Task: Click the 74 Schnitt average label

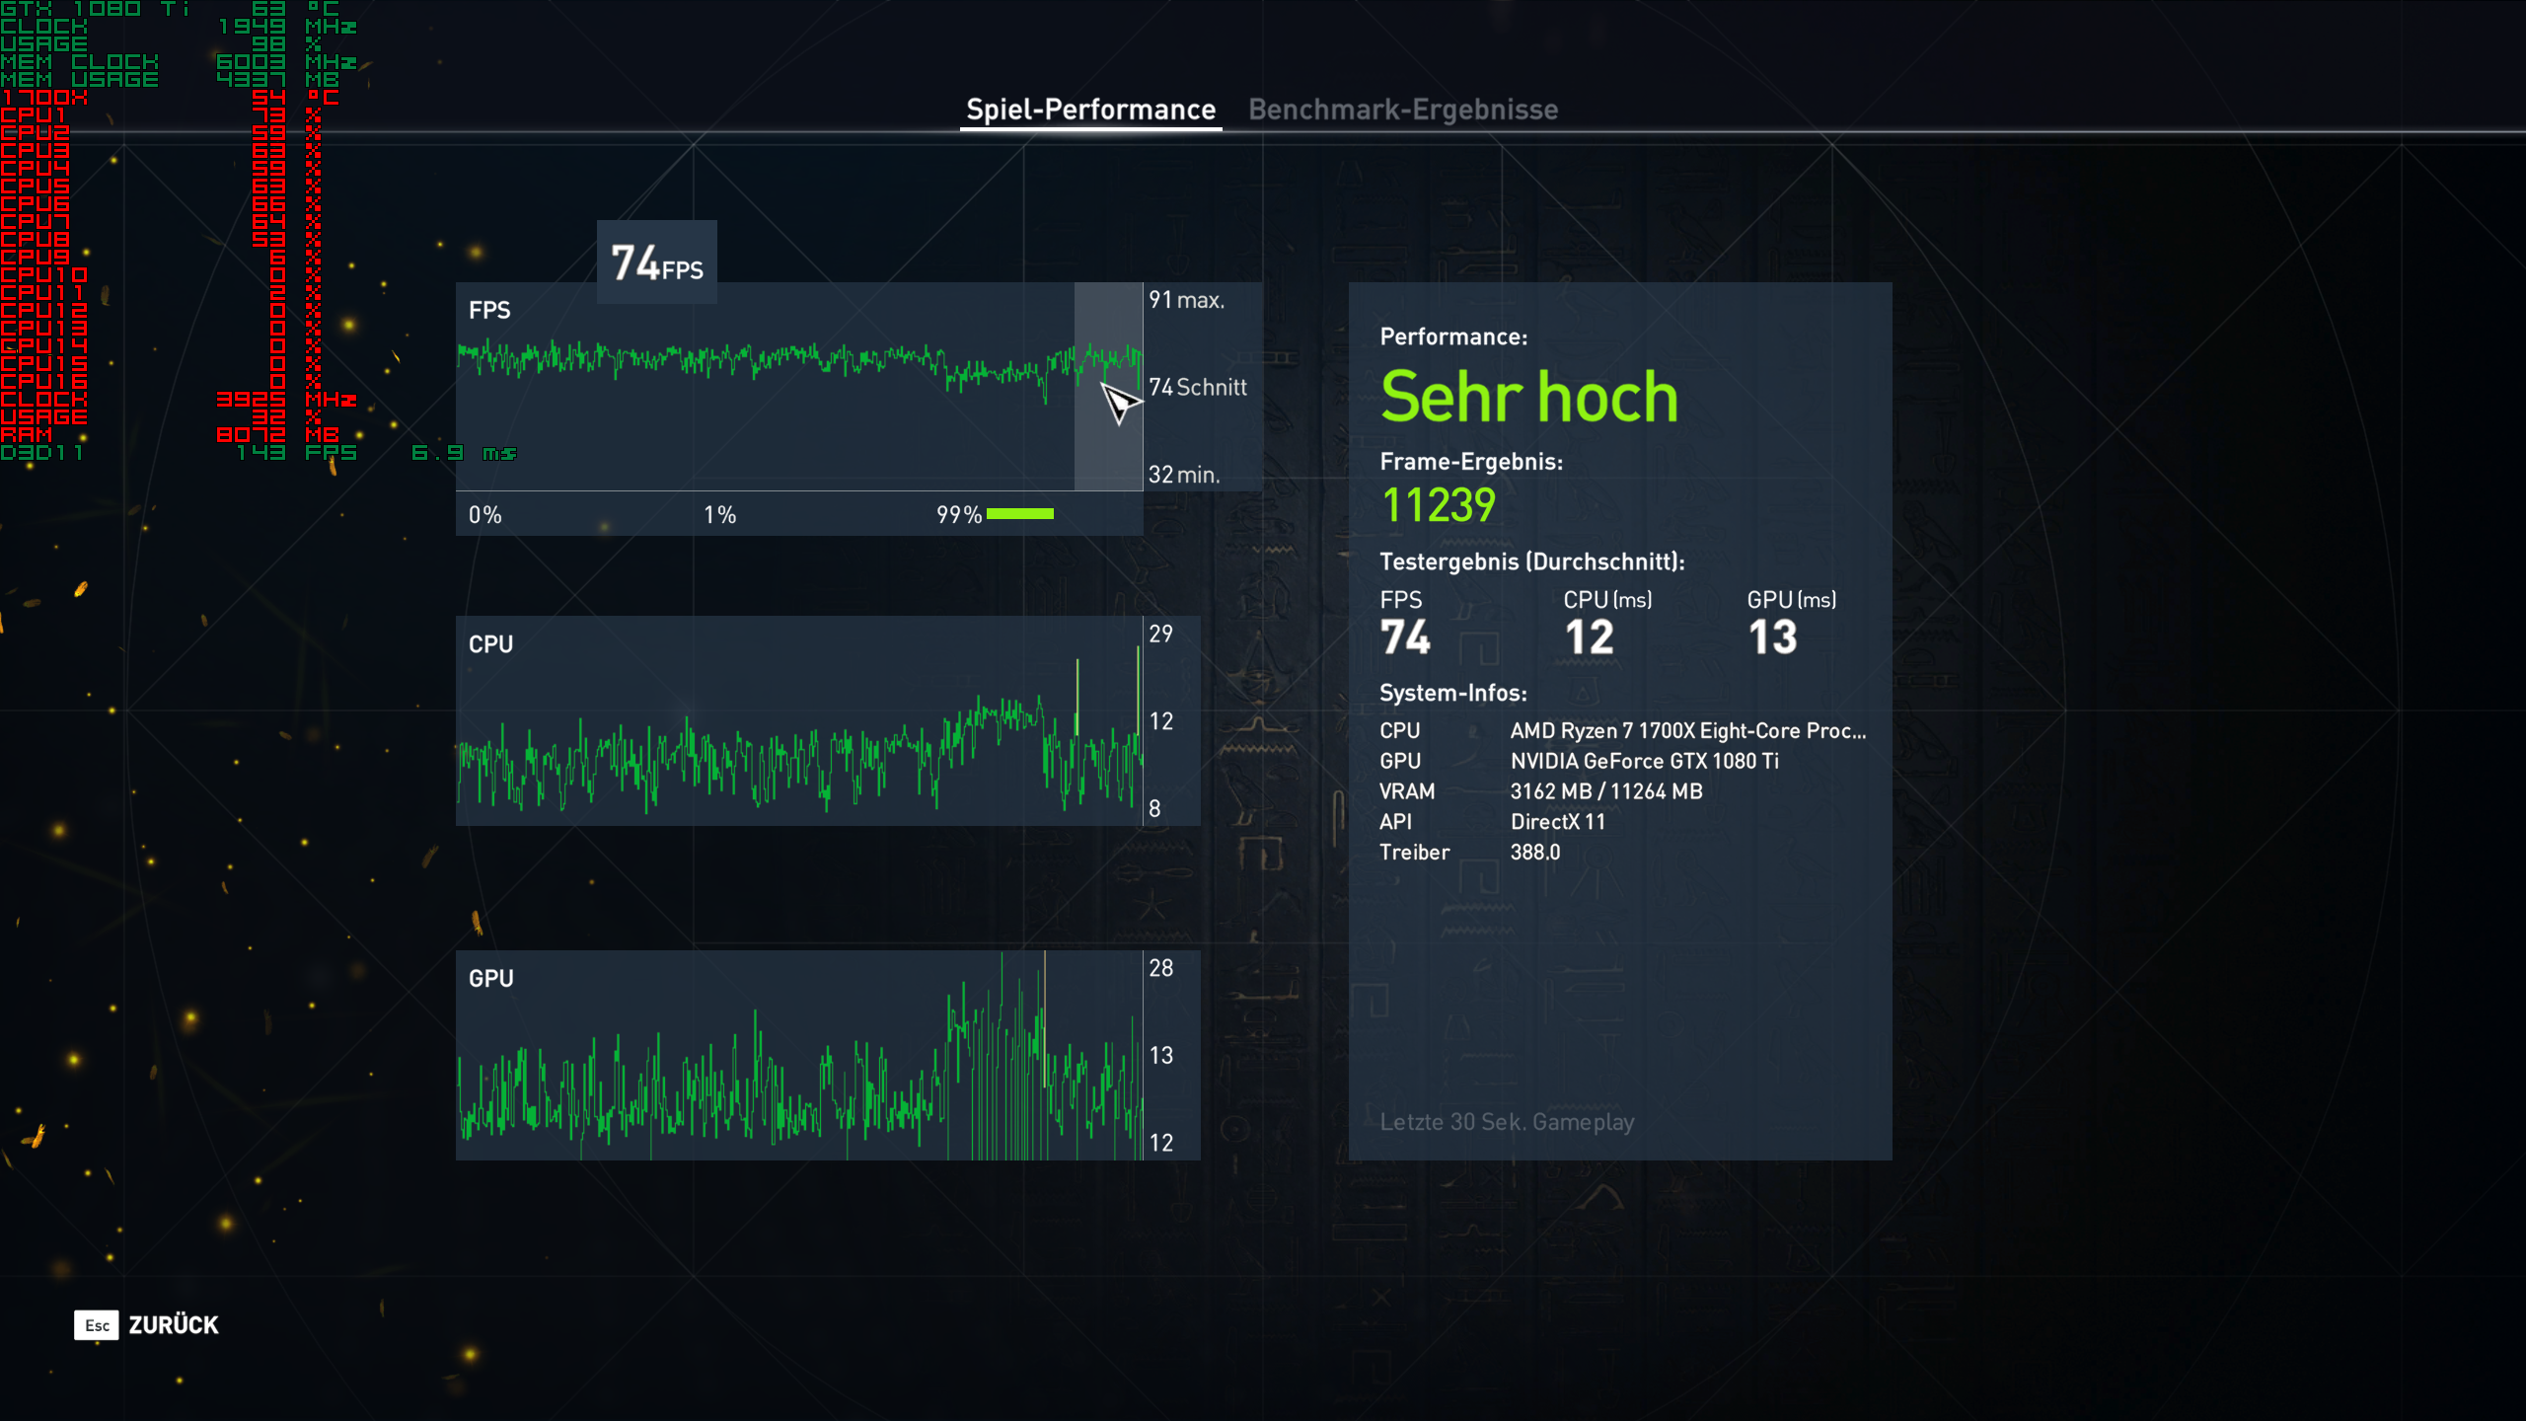Action: coord(1197,387)
